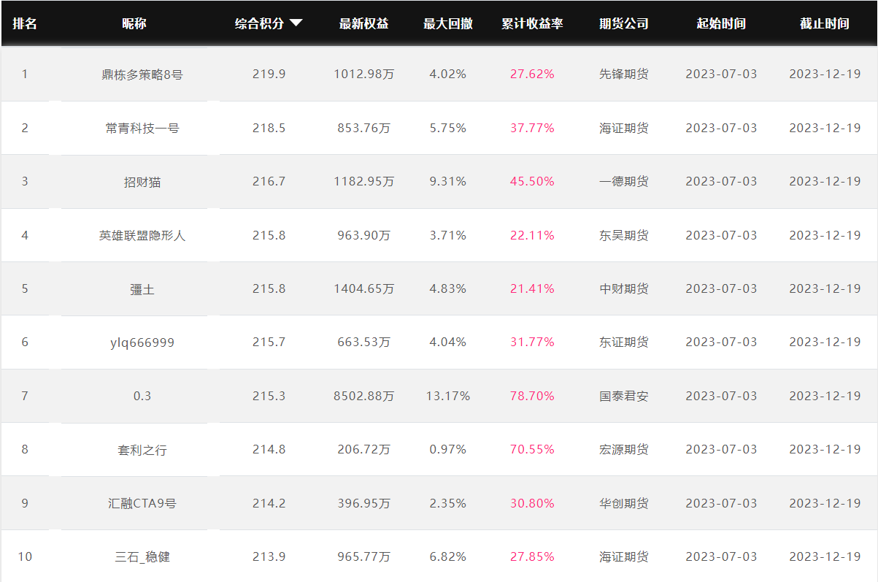
Task: Open nickname 鼎栋多策略8号
Action: click(x=142, y=74)
